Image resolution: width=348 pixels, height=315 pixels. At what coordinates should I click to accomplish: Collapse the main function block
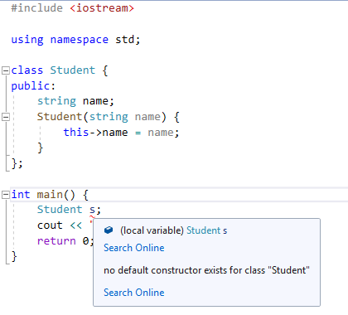pos(6,195)
